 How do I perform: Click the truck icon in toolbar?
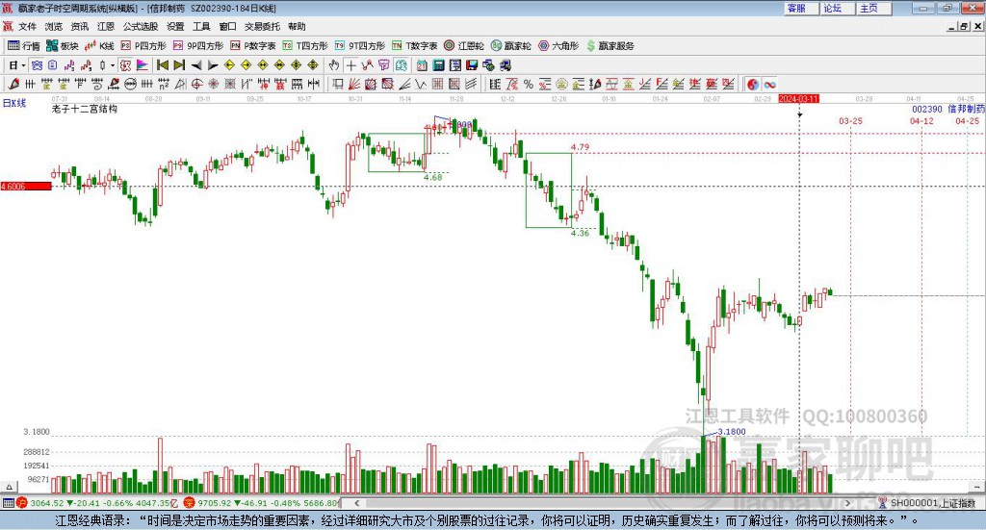point(505,65)
